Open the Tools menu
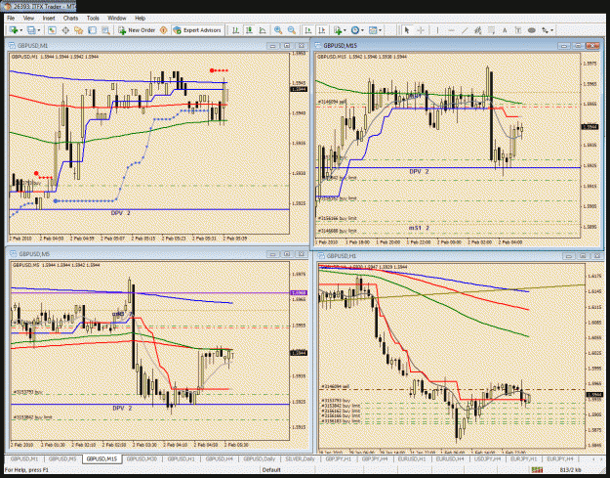Image resolution: width=610 pixels, height=478 pixels. pos(93,18)
